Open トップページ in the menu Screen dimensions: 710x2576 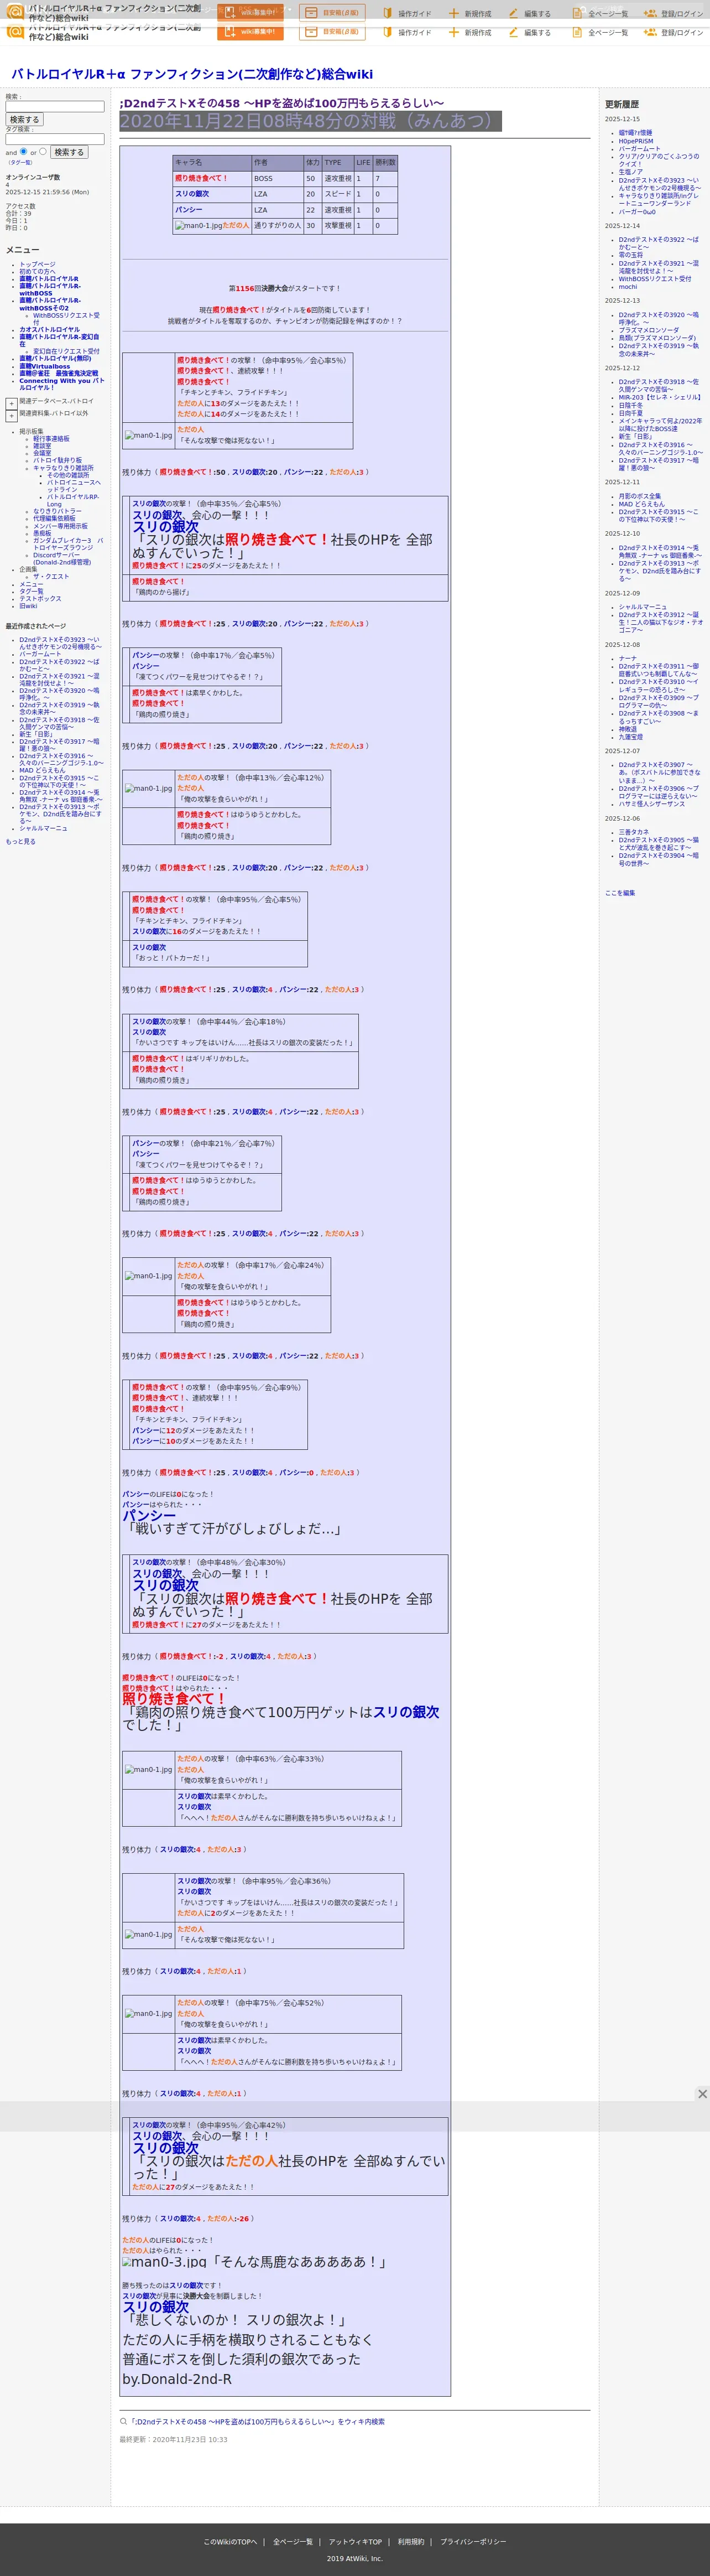[37, 265]
